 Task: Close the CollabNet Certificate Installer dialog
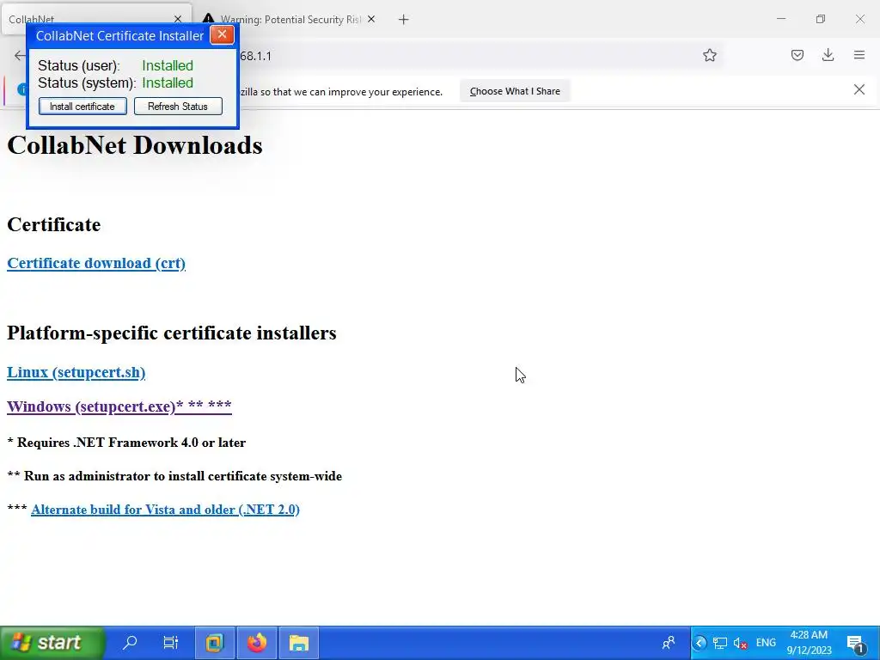(223, 34)
